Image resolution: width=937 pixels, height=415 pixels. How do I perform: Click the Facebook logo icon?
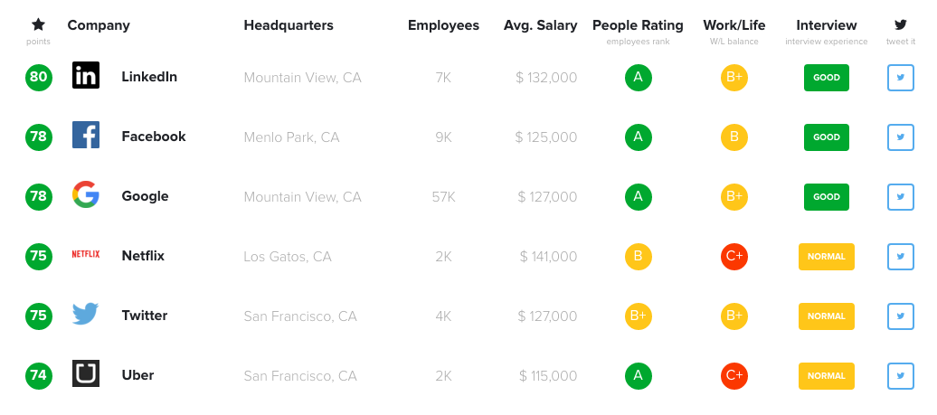(85, 135)
